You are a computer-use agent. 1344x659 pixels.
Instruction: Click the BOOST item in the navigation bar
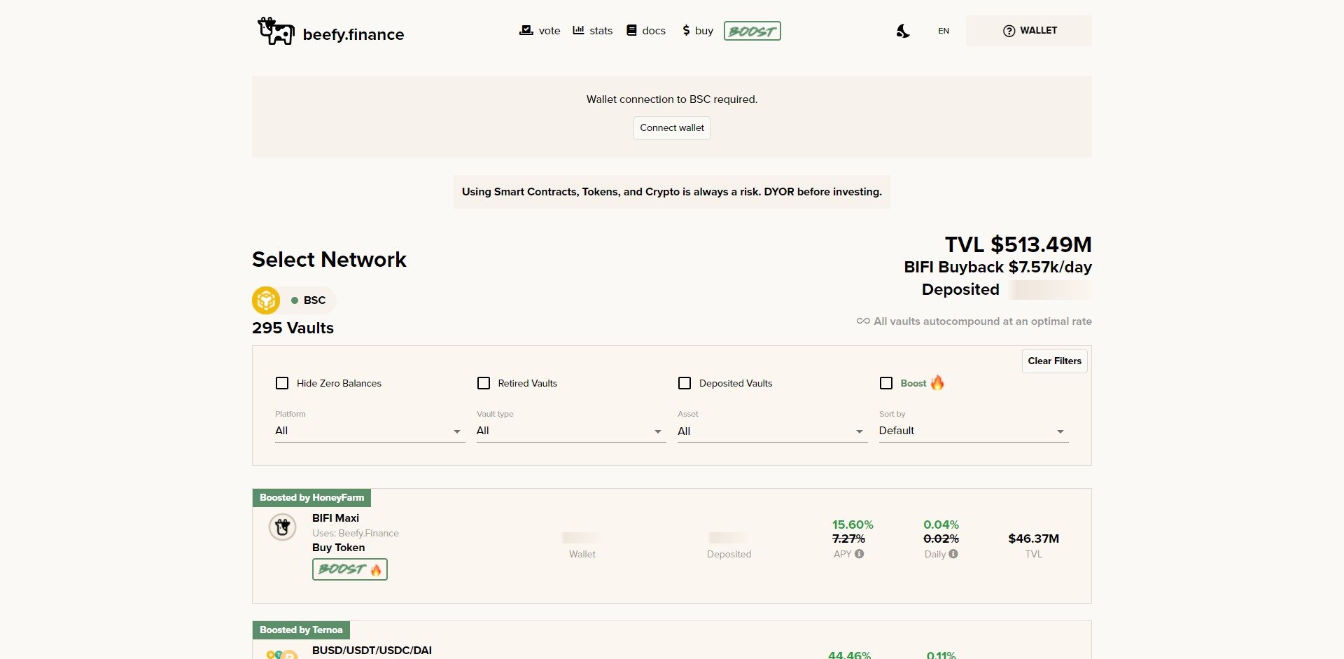[x=752, y=30]
